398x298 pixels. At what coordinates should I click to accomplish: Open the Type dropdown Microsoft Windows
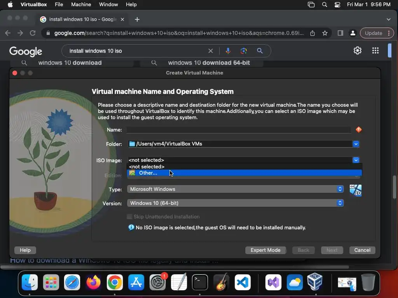[235, 189]
